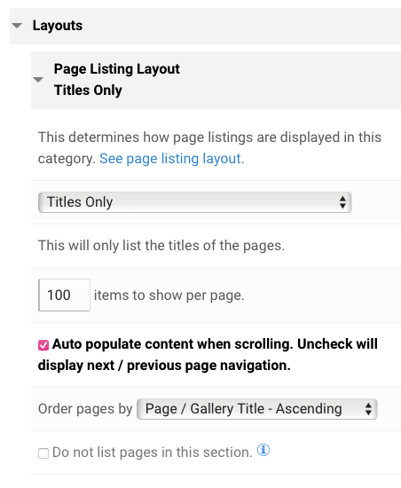Click the Layouts title text
The image size is (401, 488).
58,26
